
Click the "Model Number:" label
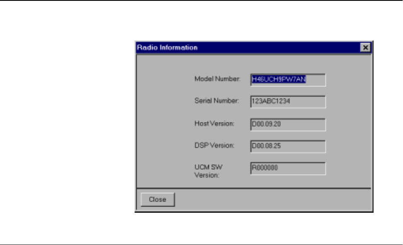(217, 79)
